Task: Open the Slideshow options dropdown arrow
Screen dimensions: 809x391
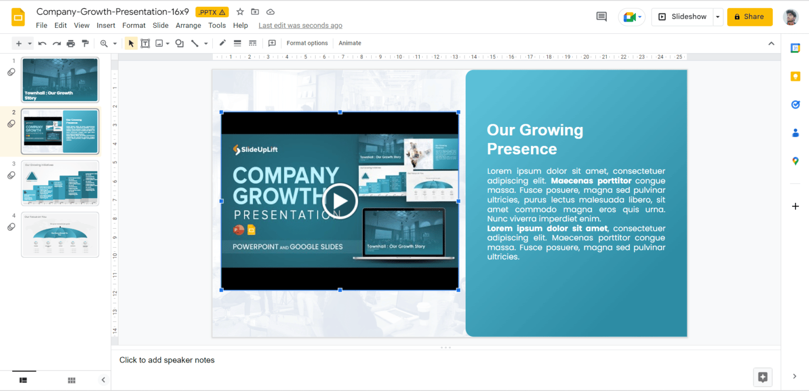Action: click(x=717, y=16)
